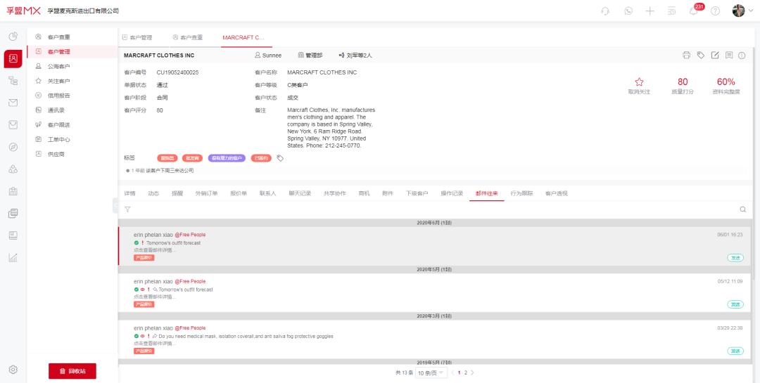Screen dimensions: 760x383
Task: Open the help question mark icon
Action: click(716, 11)
